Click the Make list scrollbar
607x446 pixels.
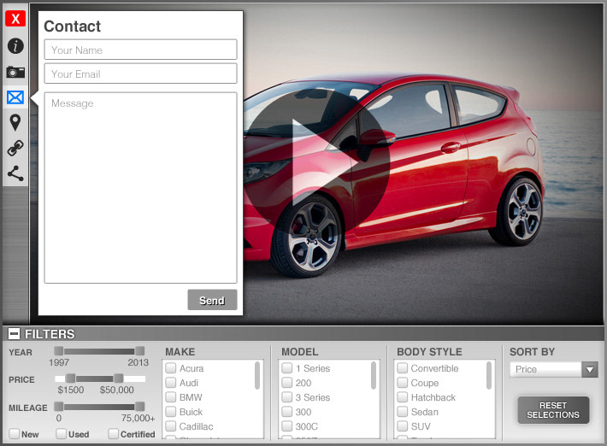click(x=257, y=375)
